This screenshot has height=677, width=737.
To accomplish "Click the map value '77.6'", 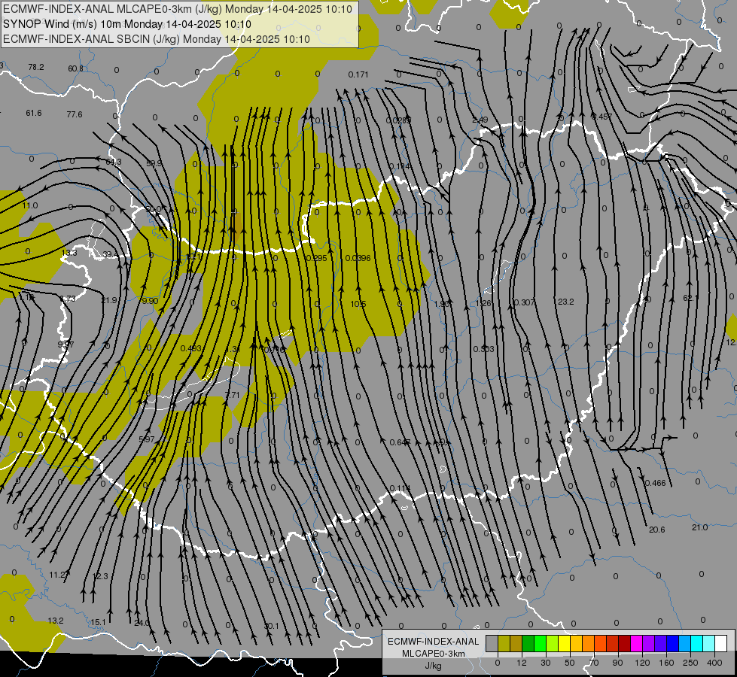I will pos(75,114).
